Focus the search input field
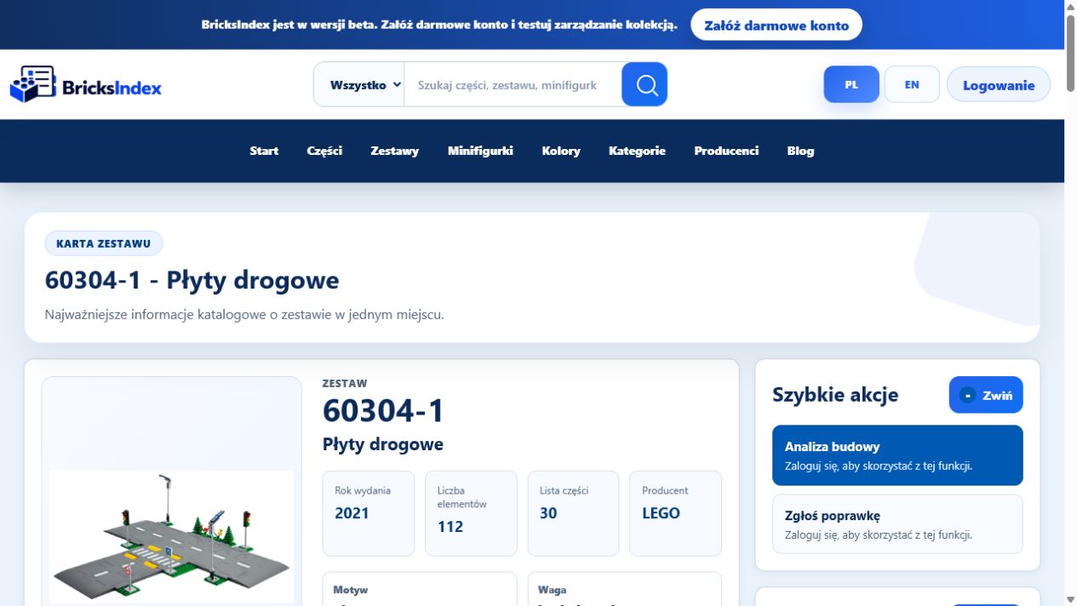The width and height of the screenshot is (1077, 606). [x=512, y=85]
